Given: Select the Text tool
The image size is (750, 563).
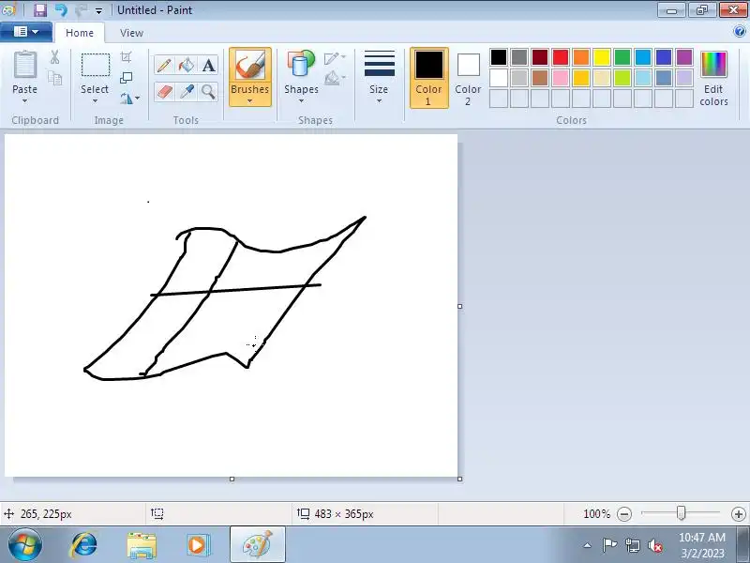Looking at the screenshot, I should [x=208, y=65].
